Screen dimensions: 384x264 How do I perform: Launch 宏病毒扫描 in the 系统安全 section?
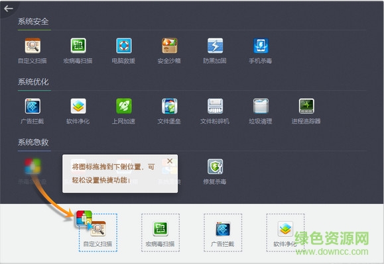[x=78, y=50]
